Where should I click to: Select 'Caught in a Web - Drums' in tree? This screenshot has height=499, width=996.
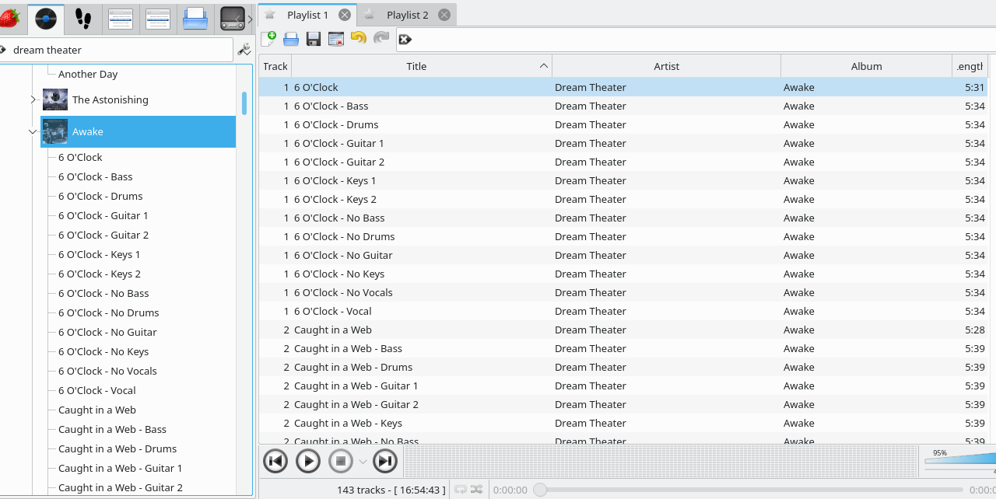(117, 448)
